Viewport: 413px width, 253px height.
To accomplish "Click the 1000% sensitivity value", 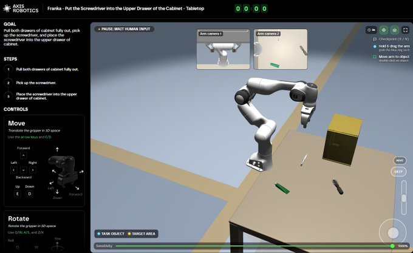I will pos(403,246).
